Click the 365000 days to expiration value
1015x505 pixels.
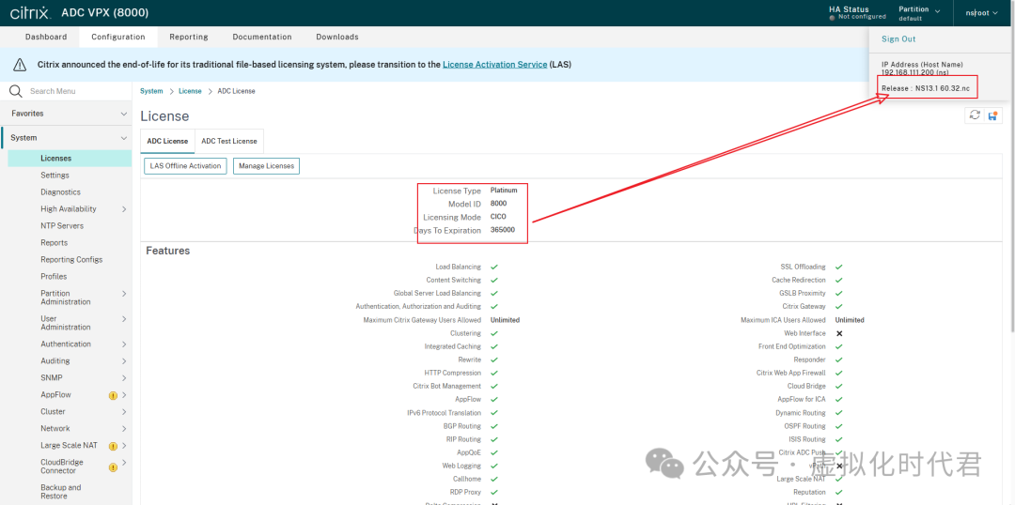click(x=503, y=230)
